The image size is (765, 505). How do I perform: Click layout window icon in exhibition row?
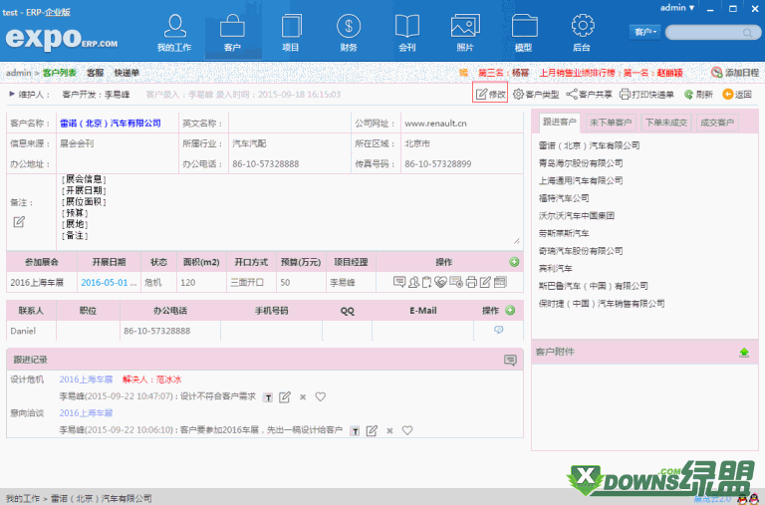pos(500,282)
